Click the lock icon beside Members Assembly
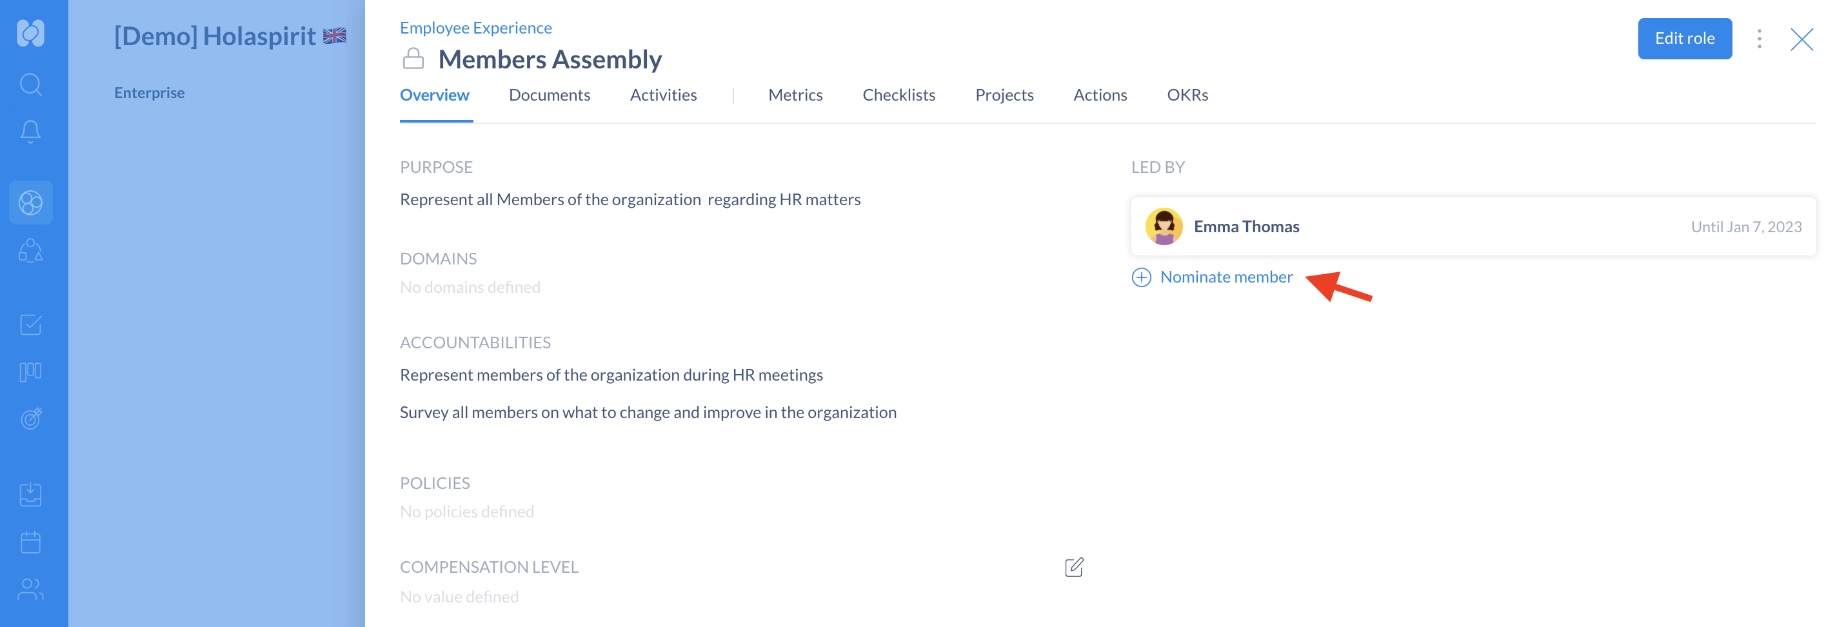This screenshot has width=1846, height=627. pos(413,59)
